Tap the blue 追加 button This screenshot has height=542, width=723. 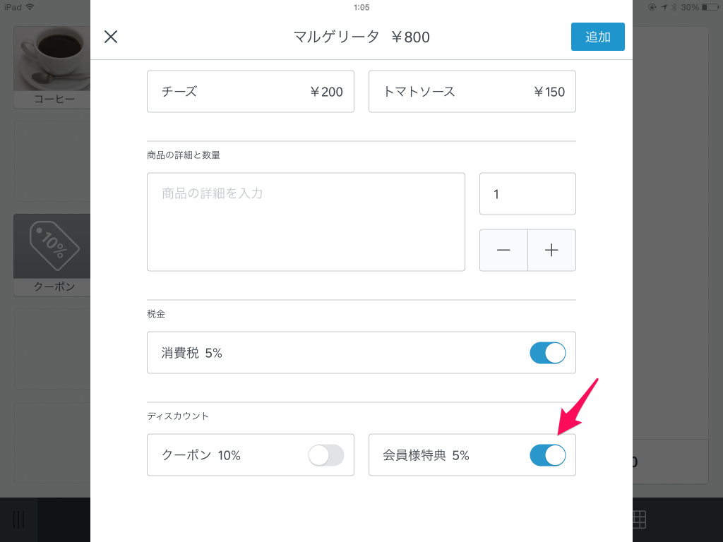click(x=597, y=37)
